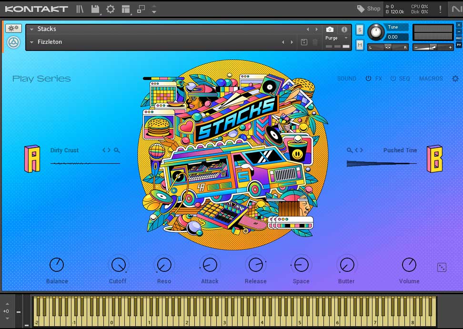
Task: Select next sound for layer B
Action: (x=361, y=150)
